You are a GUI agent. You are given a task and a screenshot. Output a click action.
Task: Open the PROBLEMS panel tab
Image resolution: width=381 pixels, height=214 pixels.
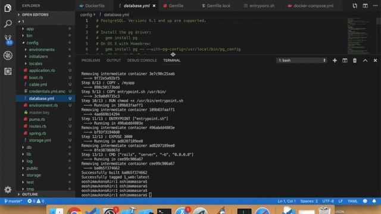pos(90,61)
